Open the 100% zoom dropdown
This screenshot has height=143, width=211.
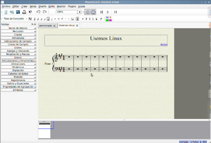(79, 12)
